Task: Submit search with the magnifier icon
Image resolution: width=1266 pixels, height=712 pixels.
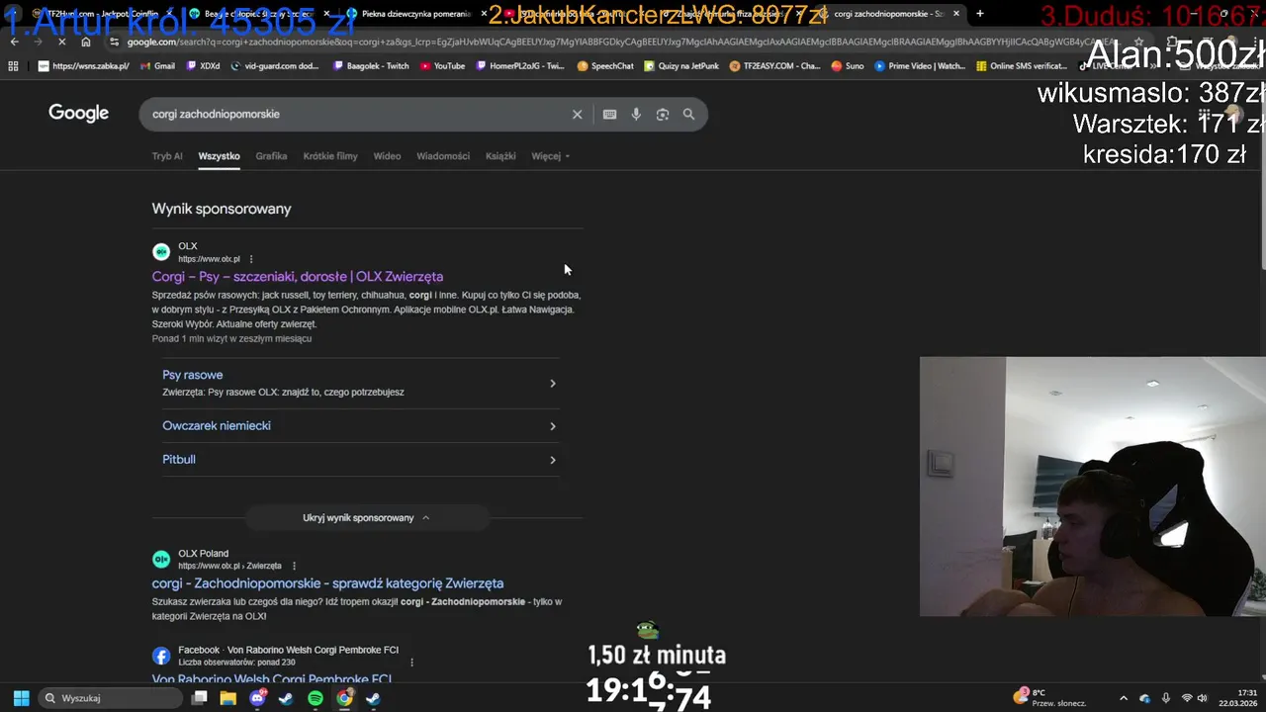Action: point(689,115)
